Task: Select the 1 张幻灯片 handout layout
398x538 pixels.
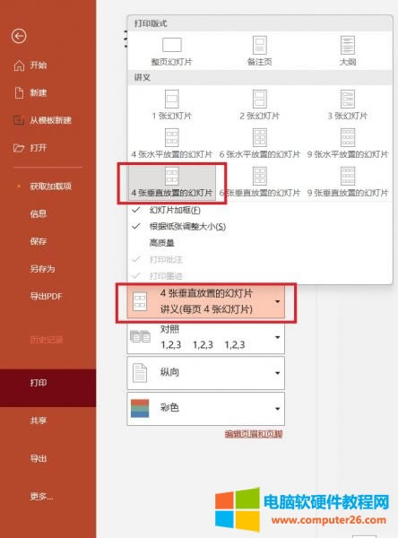Action: [171, 105]
